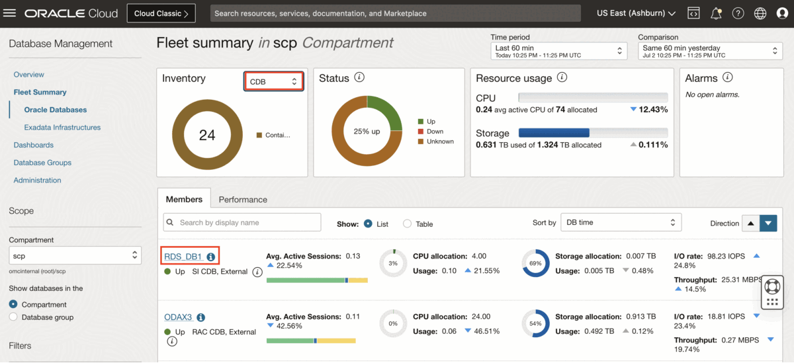Open the CDB inventory type dropdown
The width and height of the screenshot is (794, 363).
click(273, 81)
